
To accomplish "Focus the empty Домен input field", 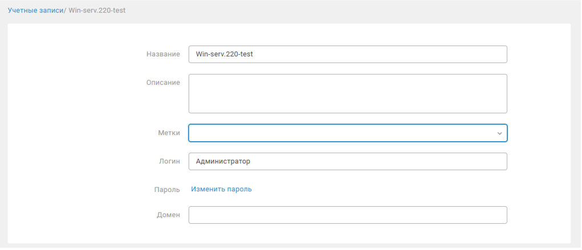I will pos(348,215).
